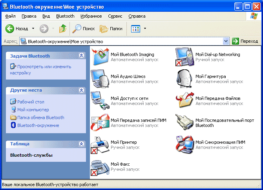Toggle the Папки folders pane icon
The image size is (263, 190).
click(x=104, y=29)
